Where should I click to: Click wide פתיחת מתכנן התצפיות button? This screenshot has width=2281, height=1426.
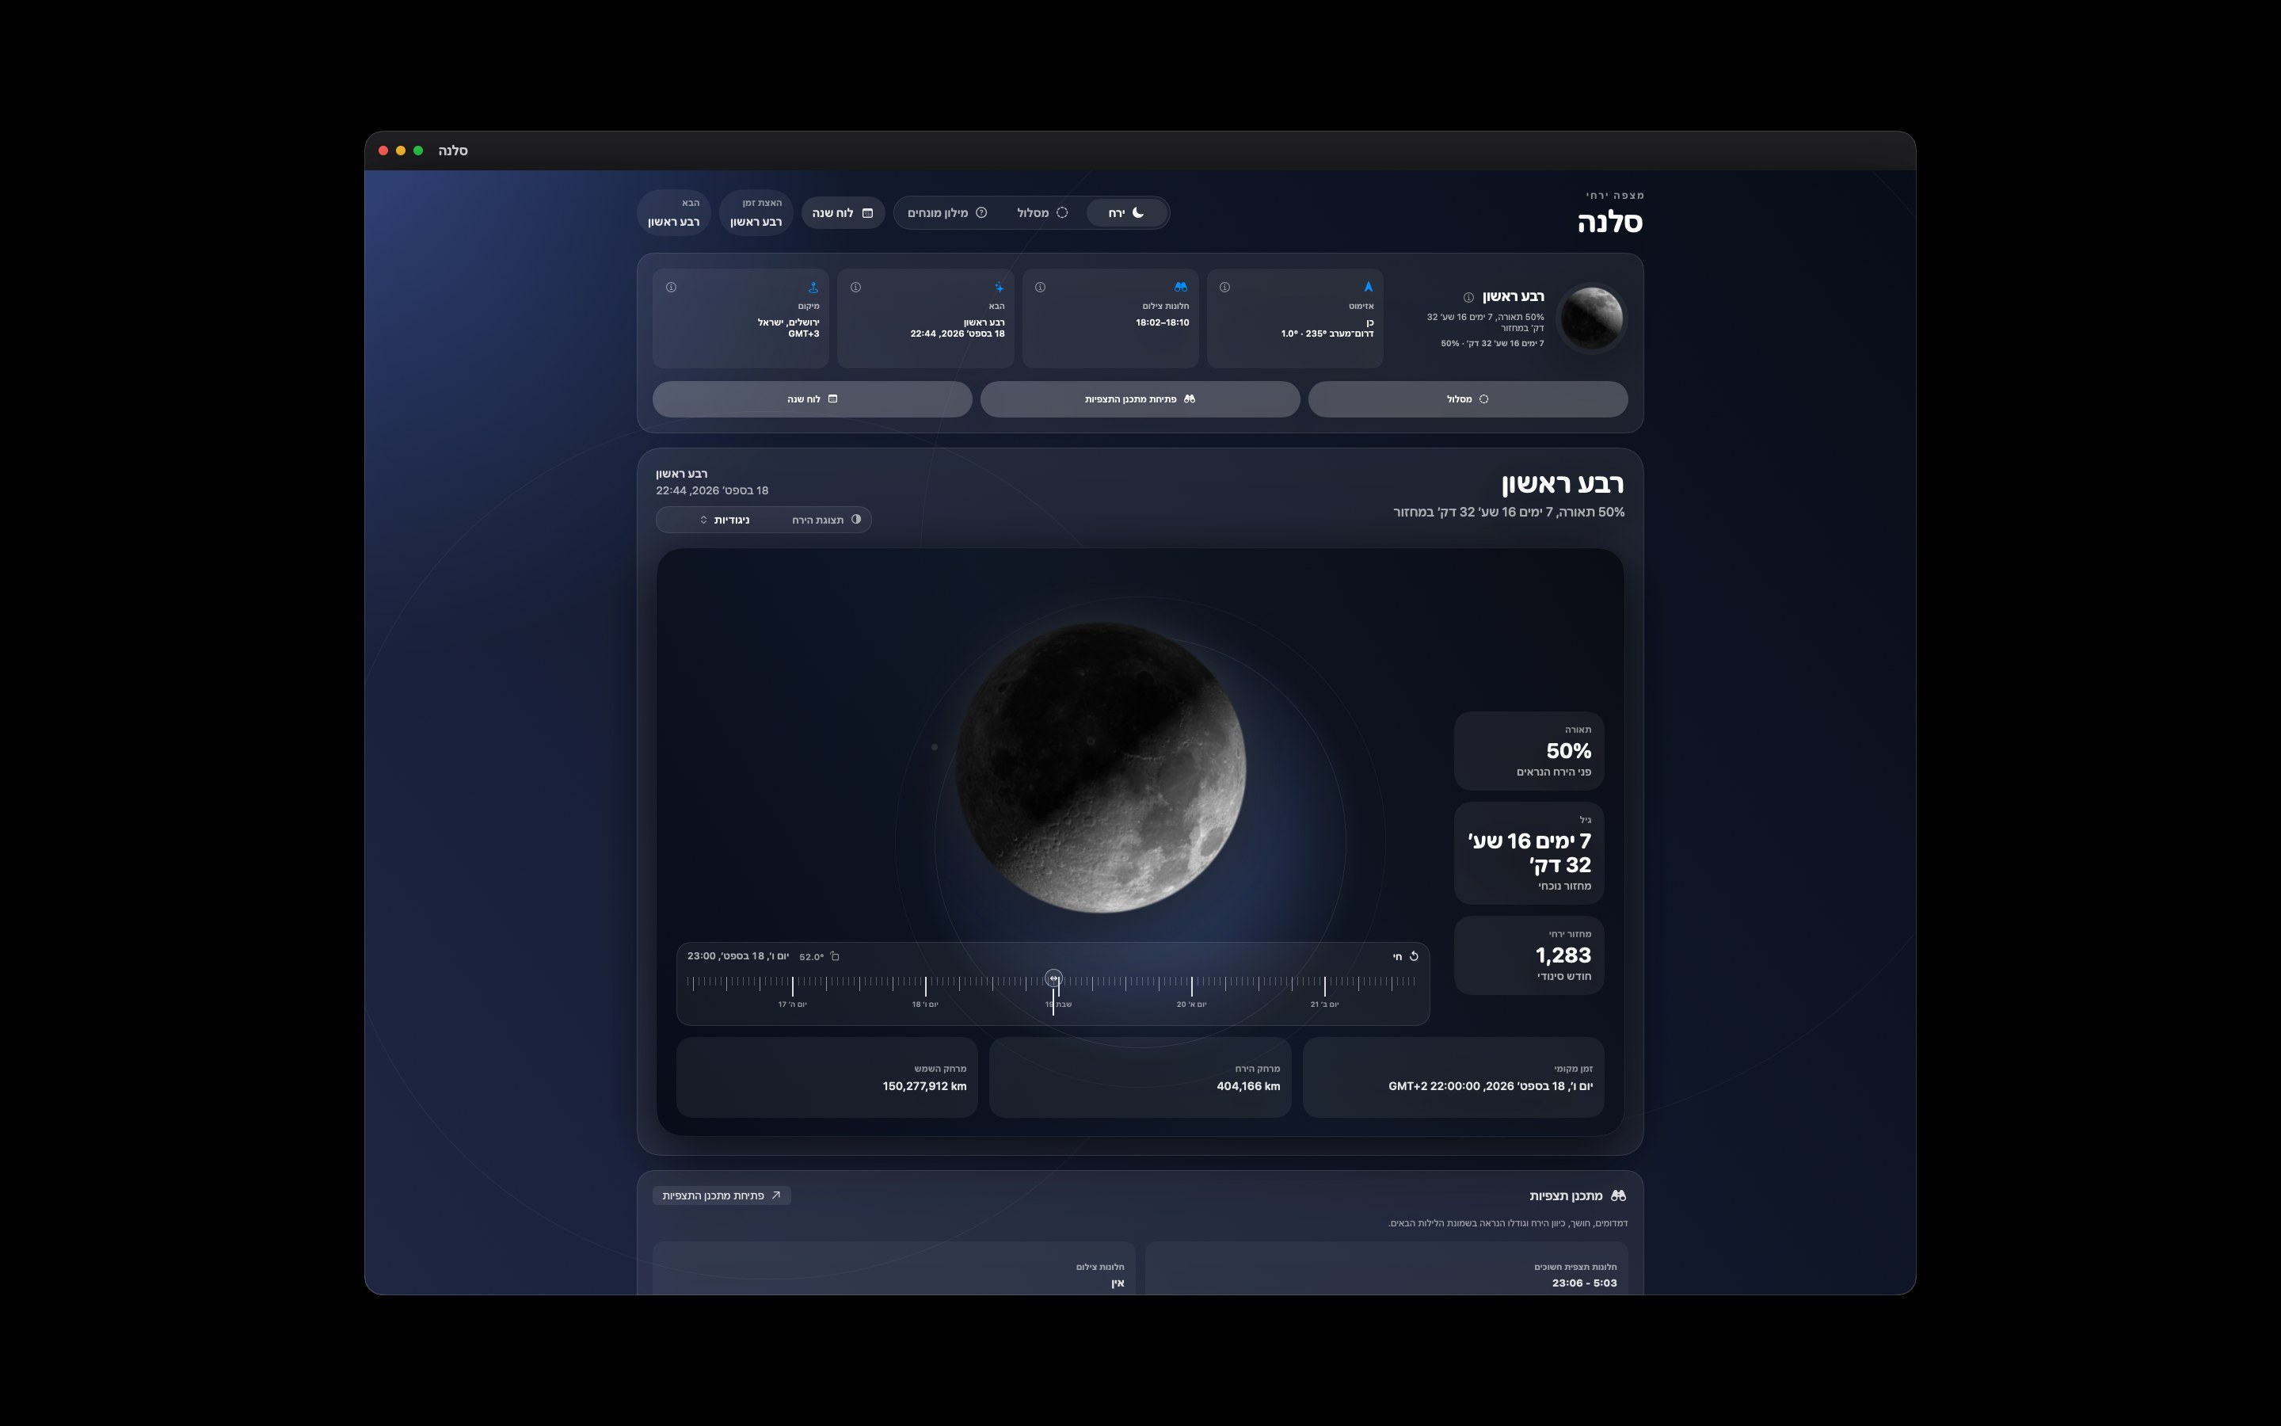pyautogui.click(x=1140, y=399)
